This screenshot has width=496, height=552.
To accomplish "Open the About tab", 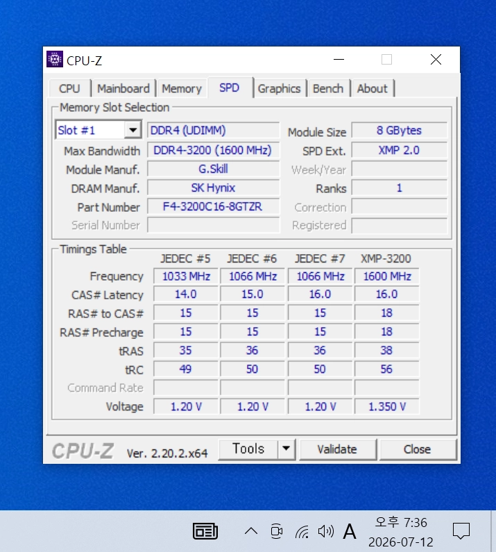I will point(373,88).
